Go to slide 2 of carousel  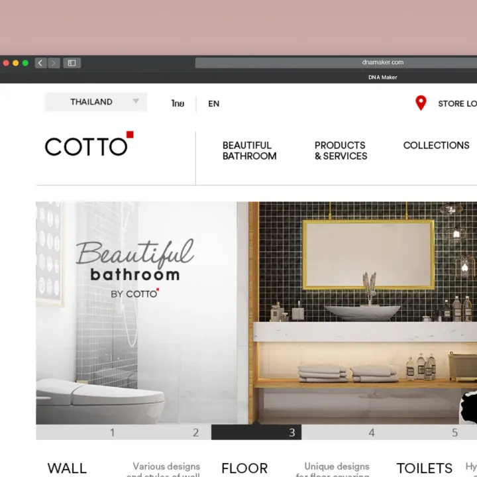195,432
